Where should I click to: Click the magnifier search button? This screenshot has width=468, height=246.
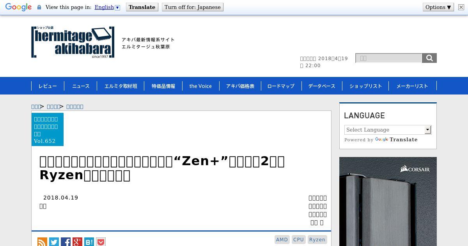(x=429, y=58)
